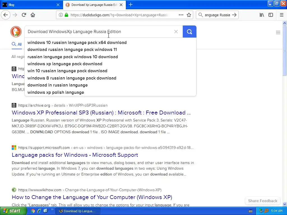
Task: Click the browser forward arrow
Action: coord(15,15)
